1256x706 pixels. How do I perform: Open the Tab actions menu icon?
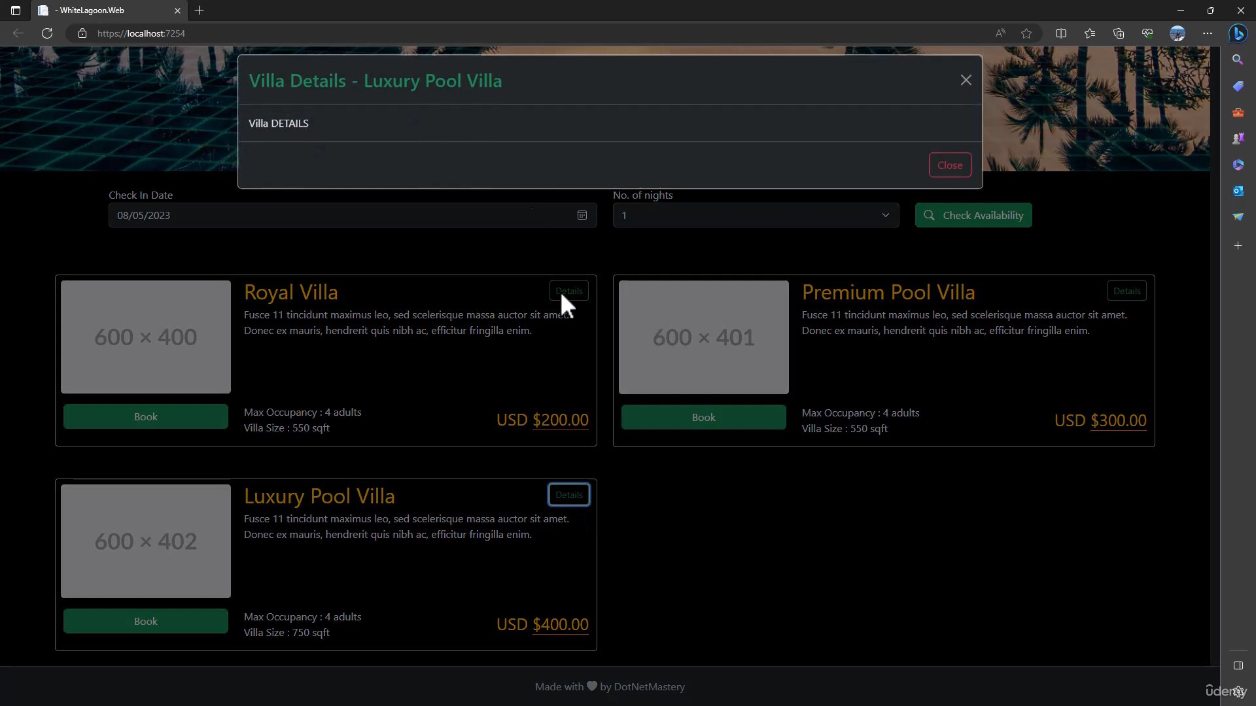pyautogui.click(x=16, y=10)
